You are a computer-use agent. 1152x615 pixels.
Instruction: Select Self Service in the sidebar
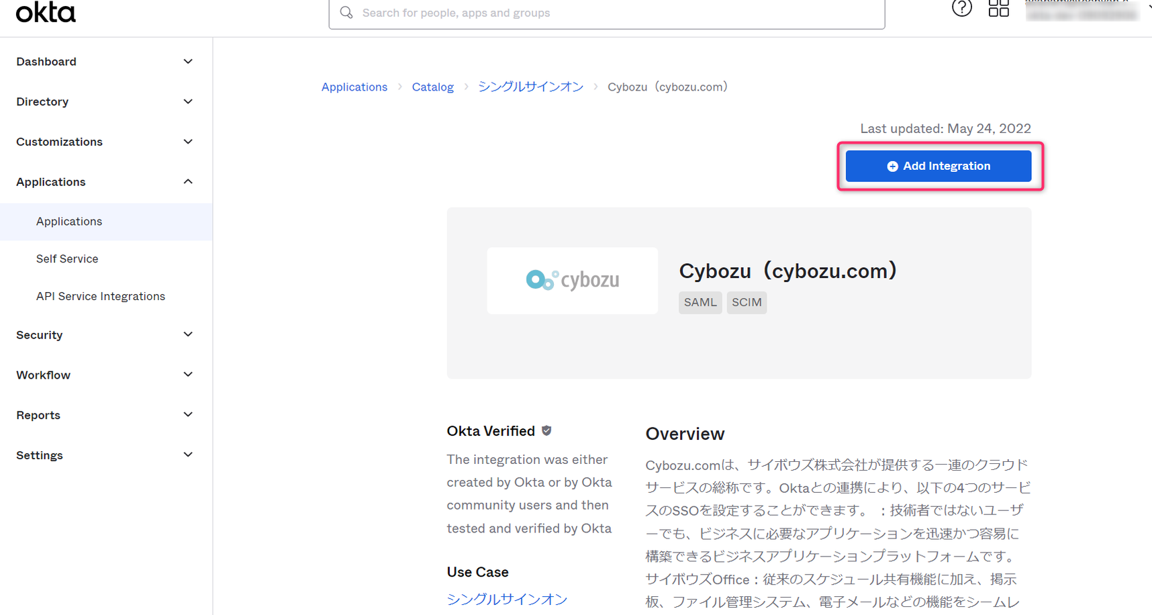click(67, 258)
